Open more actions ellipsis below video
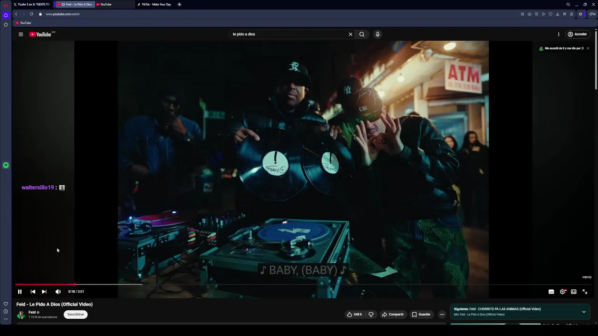The image size is (598, 336). click(x=442, y=315)
